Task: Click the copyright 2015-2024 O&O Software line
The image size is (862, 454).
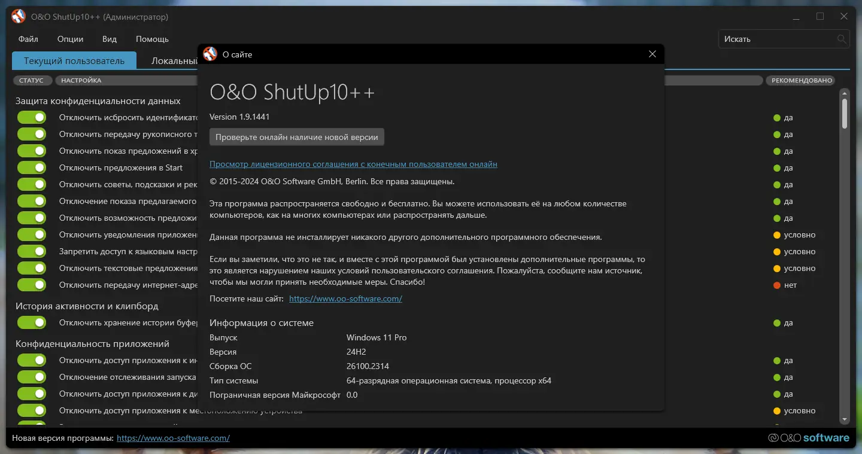Action: 332,181
